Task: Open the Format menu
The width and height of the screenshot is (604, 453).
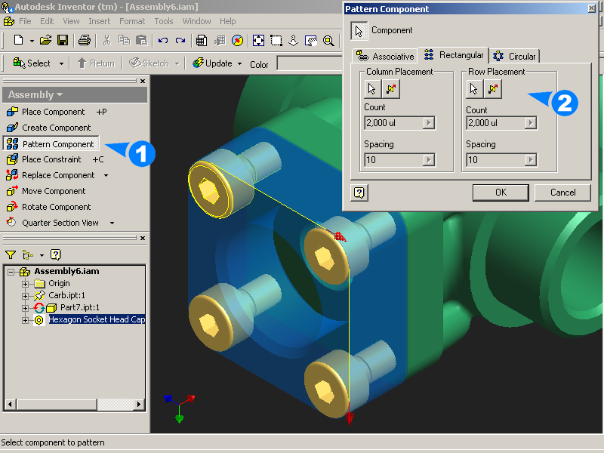Action: 132,21
